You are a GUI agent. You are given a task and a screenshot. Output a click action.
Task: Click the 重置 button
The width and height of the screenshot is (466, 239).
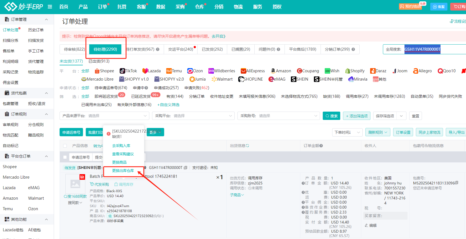coord(416,116)
